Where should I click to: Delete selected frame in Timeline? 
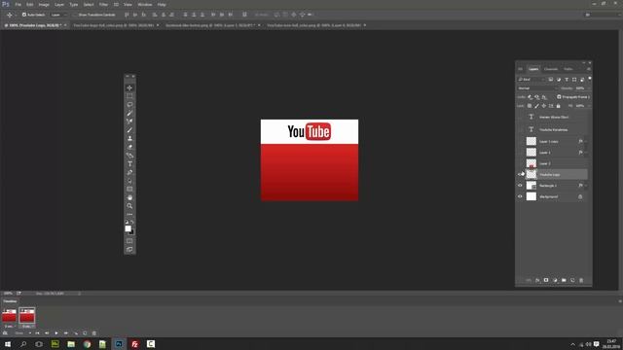tap(94, 333)
